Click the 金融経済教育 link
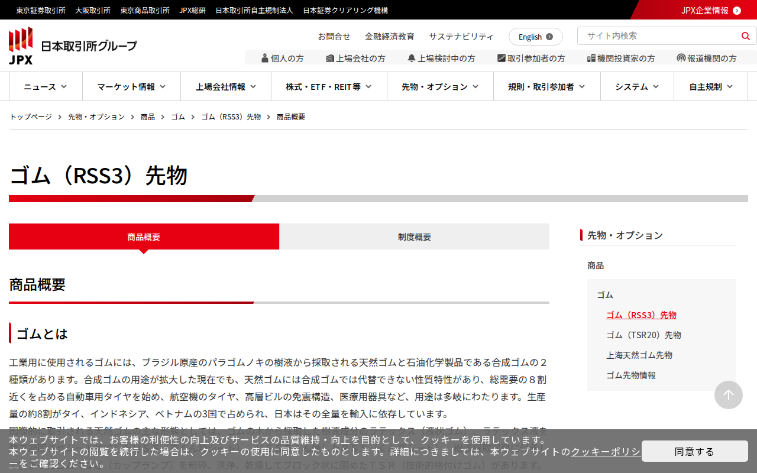Image resolution: width=757 pixels, height=473 pixels. [390, 37]
